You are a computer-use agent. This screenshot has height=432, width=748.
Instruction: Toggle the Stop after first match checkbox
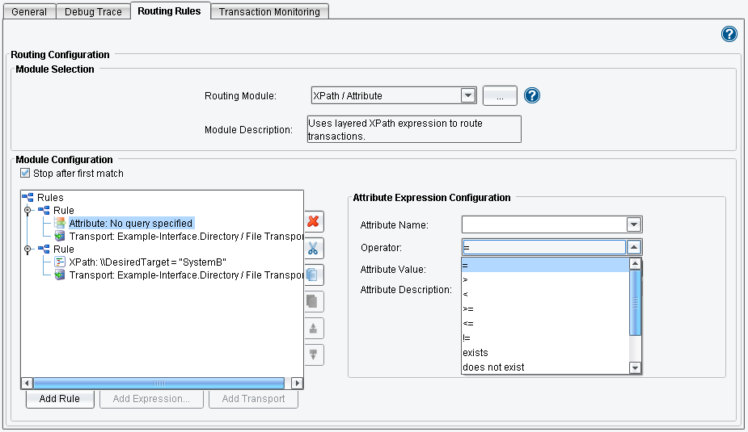(x=25, y=174)
